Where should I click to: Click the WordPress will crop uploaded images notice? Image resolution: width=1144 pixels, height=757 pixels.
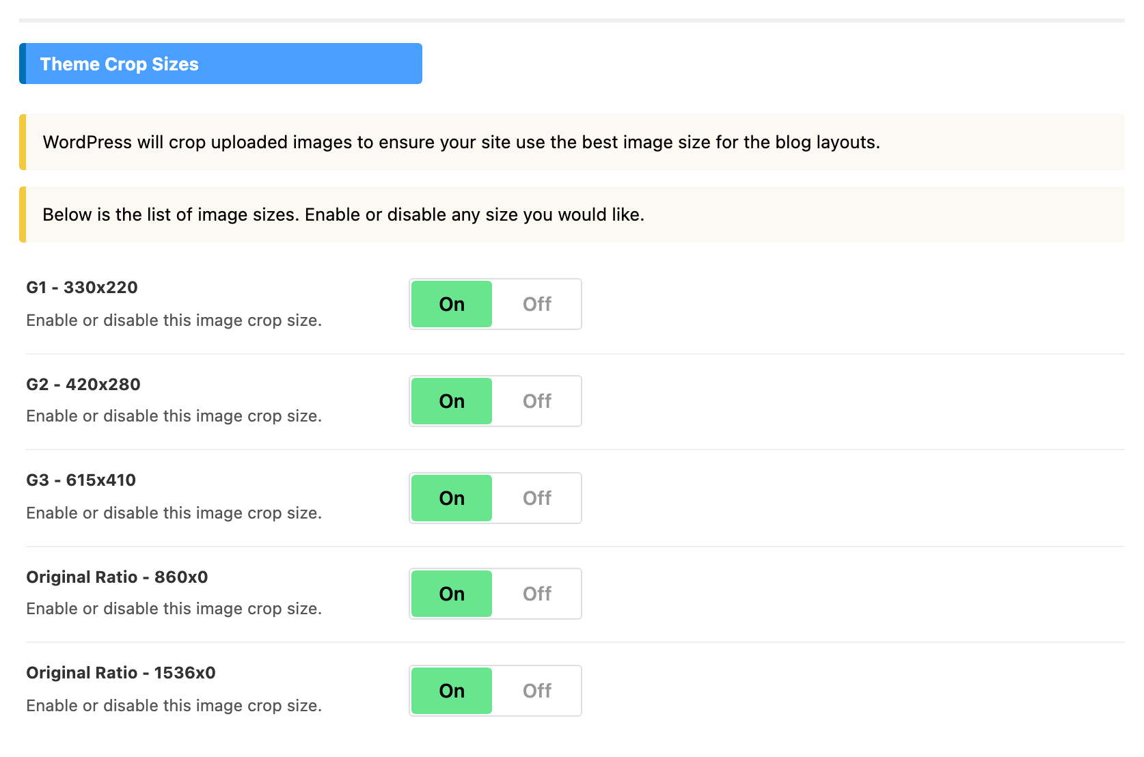click(572, 142)
